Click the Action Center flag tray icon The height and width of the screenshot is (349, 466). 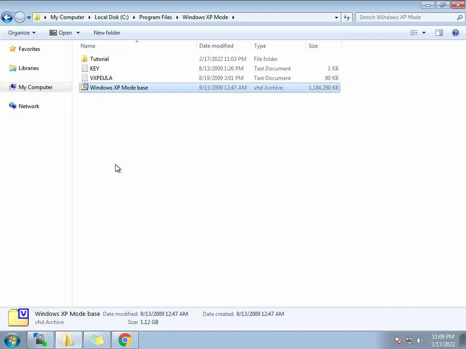click(398, 340)
